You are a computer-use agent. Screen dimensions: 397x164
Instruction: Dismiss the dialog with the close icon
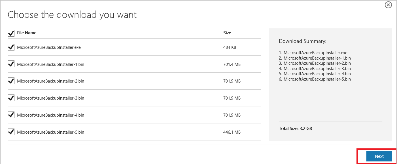click(x=388, y=5)
